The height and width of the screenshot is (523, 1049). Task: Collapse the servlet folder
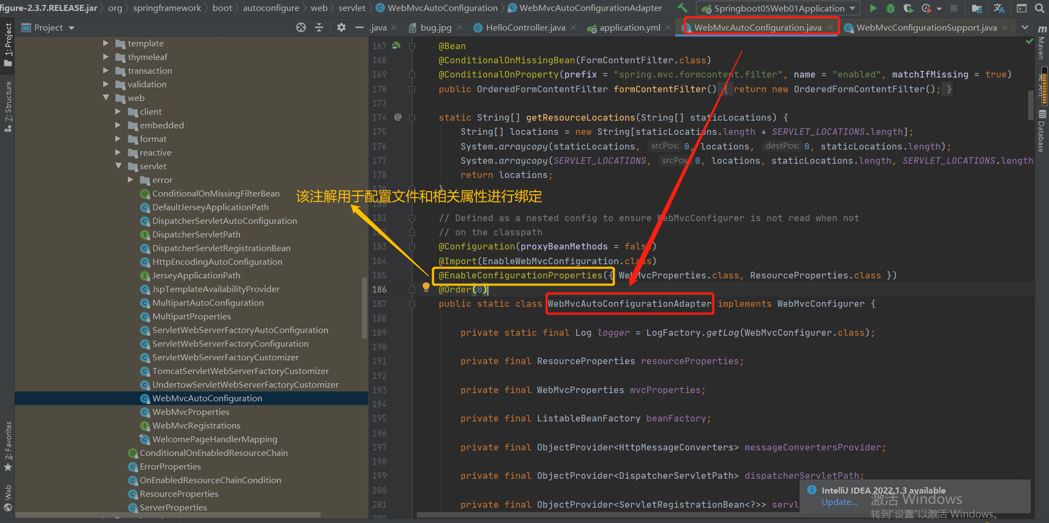pos(118,166)
